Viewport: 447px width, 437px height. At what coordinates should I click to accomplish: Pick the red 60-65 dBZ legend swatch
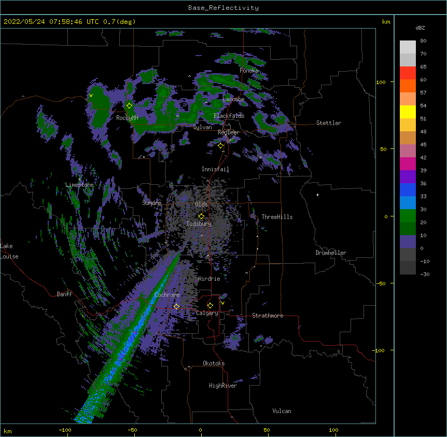[408, 73]
